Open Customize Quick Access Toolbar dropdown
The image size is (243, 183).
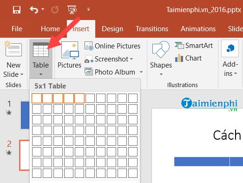88,9
